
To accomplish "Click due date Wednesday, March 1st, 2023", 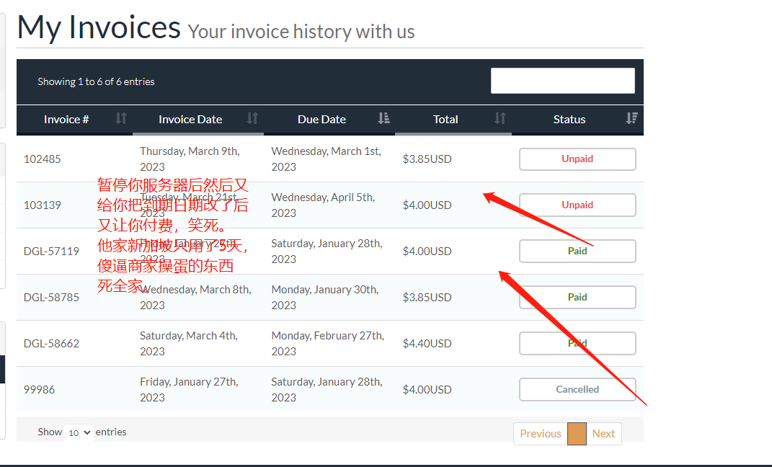I will tap(326, 159).
